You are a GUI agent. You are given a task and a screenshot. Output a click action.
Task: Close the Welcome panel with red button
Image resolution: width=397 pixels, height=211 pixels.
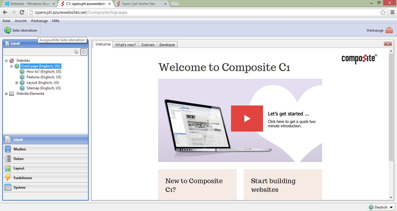(x=388, y=44)
